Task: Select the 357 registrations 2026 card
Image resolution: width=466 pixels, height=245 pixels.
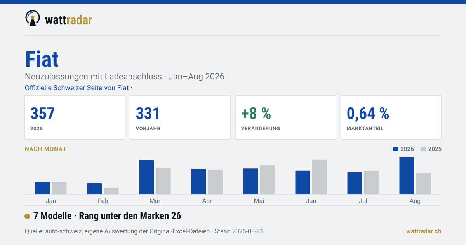Action: pyautogui.click(x=75, y=117)
